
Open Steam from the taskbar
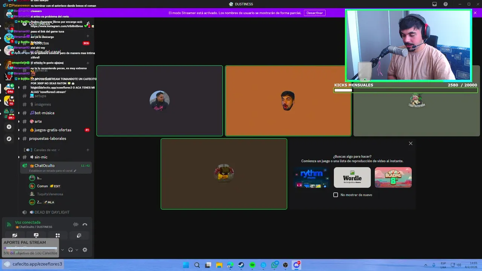[x=241, y=265]
